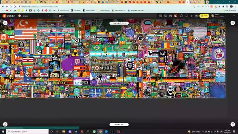
Task: Click the browser address bar
Action: [106, 7]
